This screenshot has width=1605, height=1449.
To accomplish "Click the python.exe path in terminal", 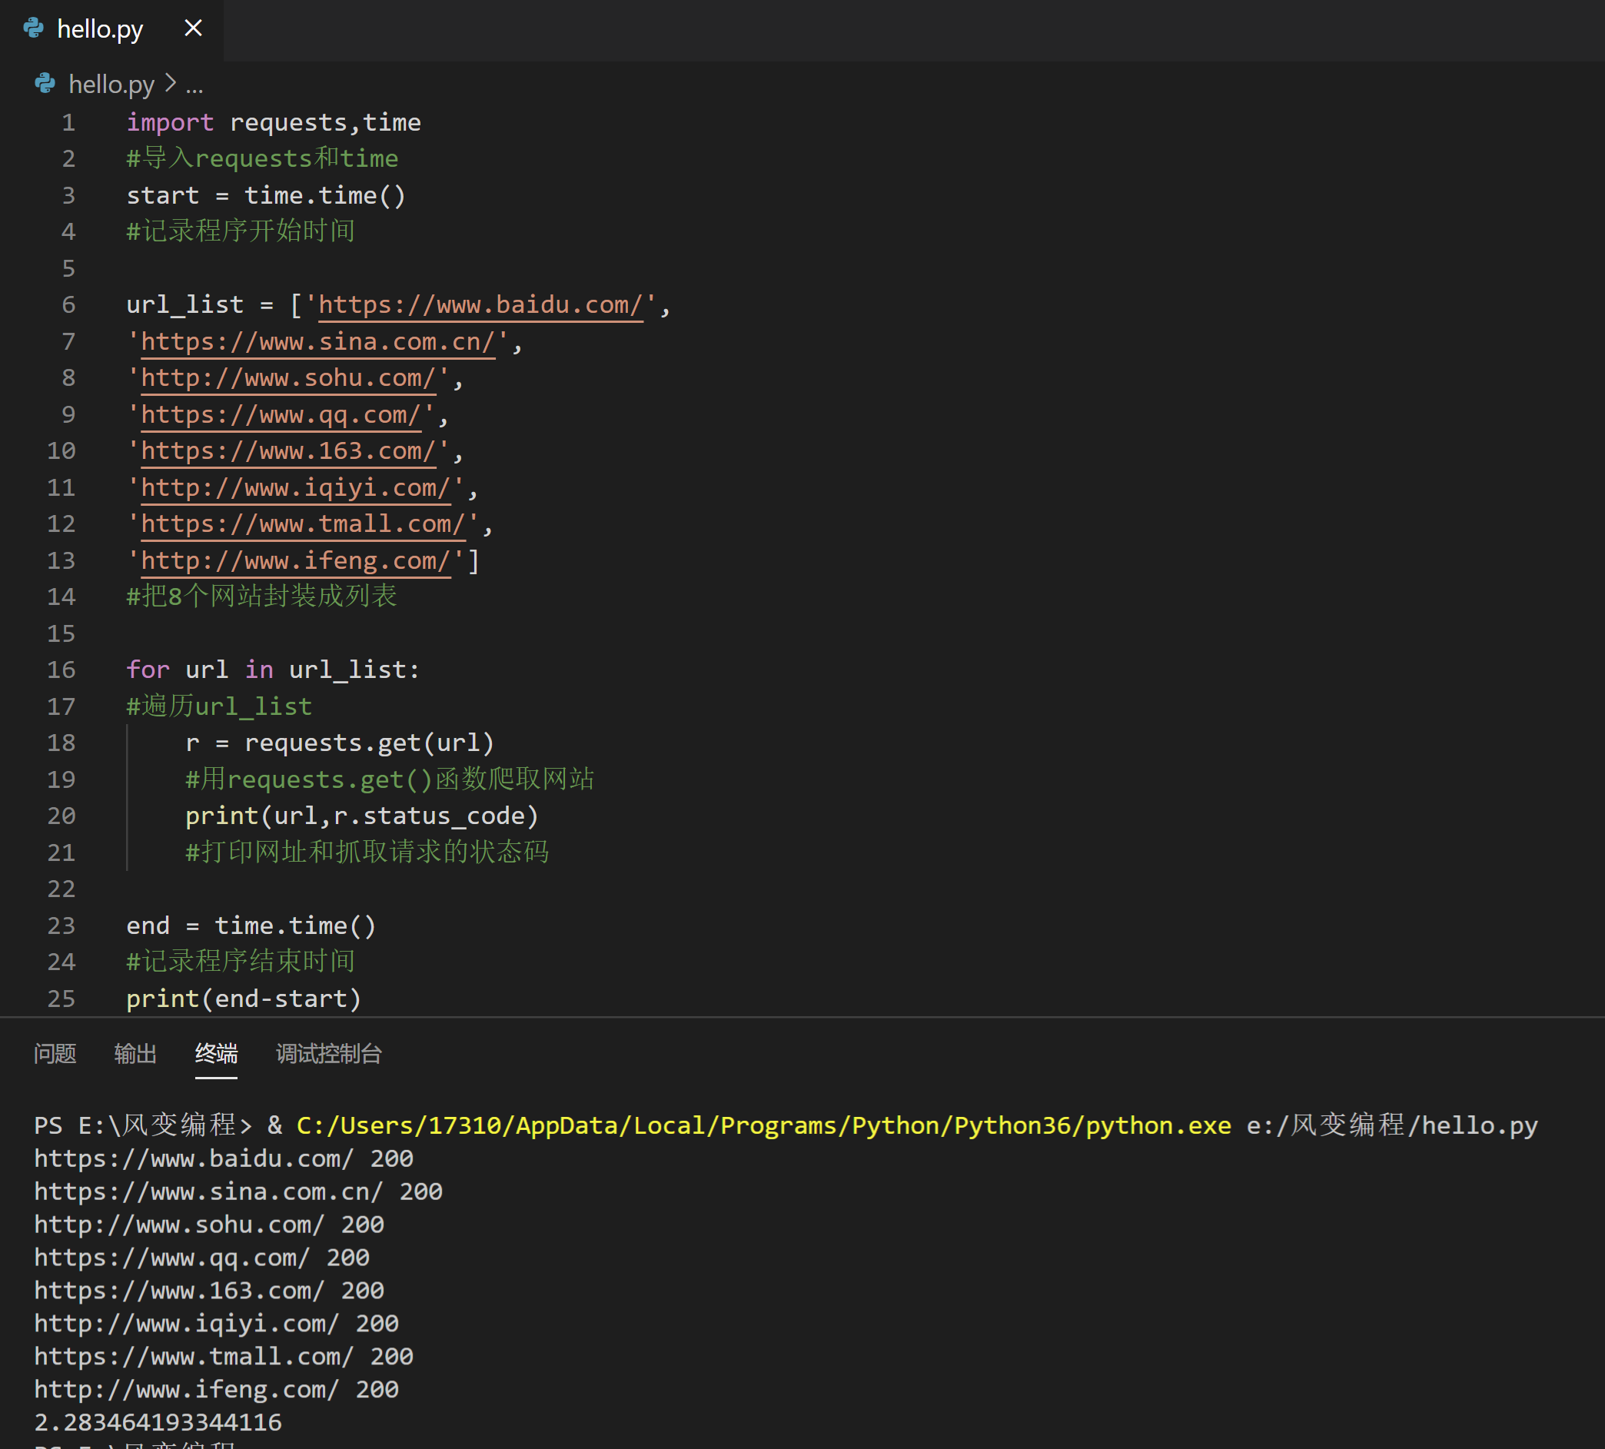I will point(764,1125).
